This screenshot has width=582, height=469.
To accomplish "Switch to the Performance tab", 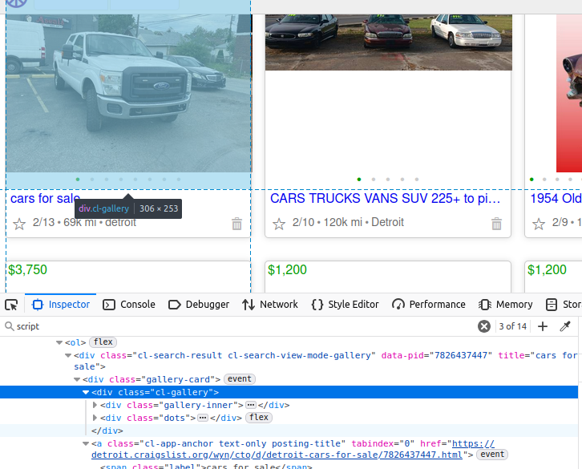I will 429,305.
